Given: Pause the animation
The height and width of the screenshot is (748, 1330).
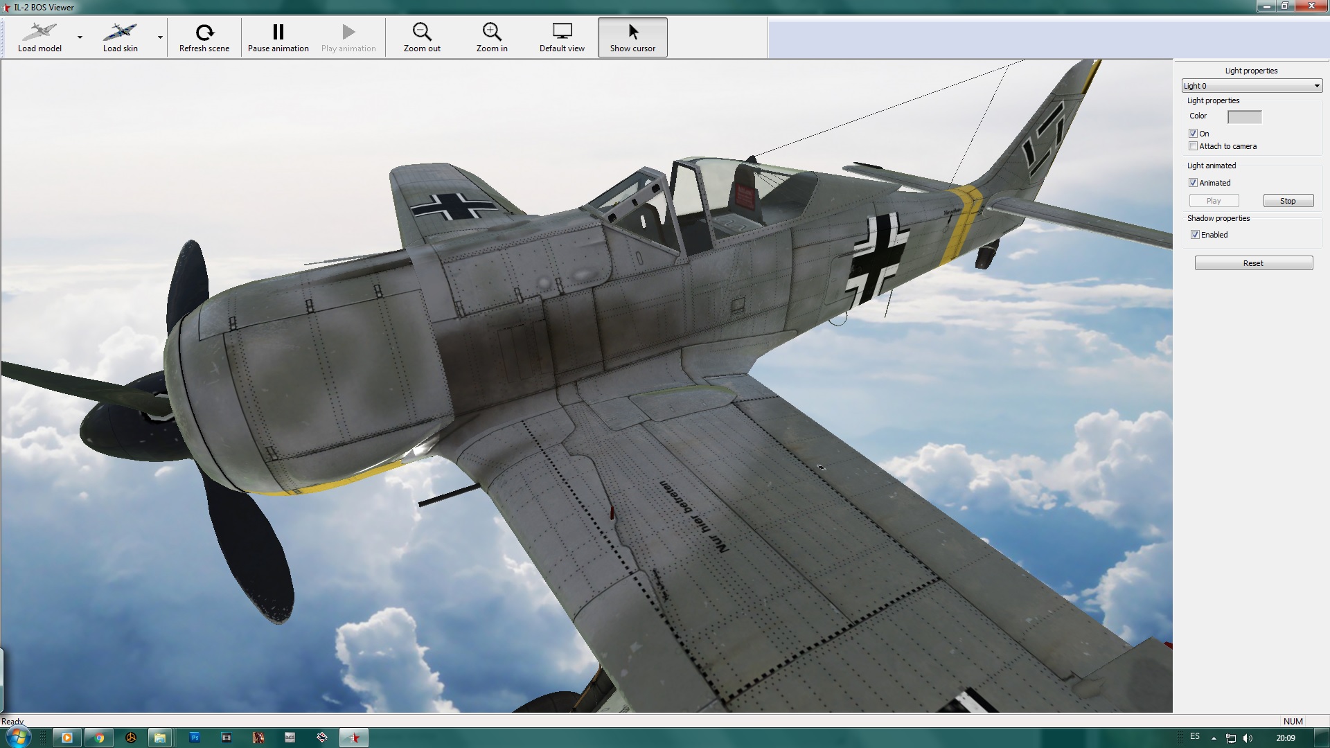Looking at the screenshot, I should pyautogui.click(x=278, y=37).
